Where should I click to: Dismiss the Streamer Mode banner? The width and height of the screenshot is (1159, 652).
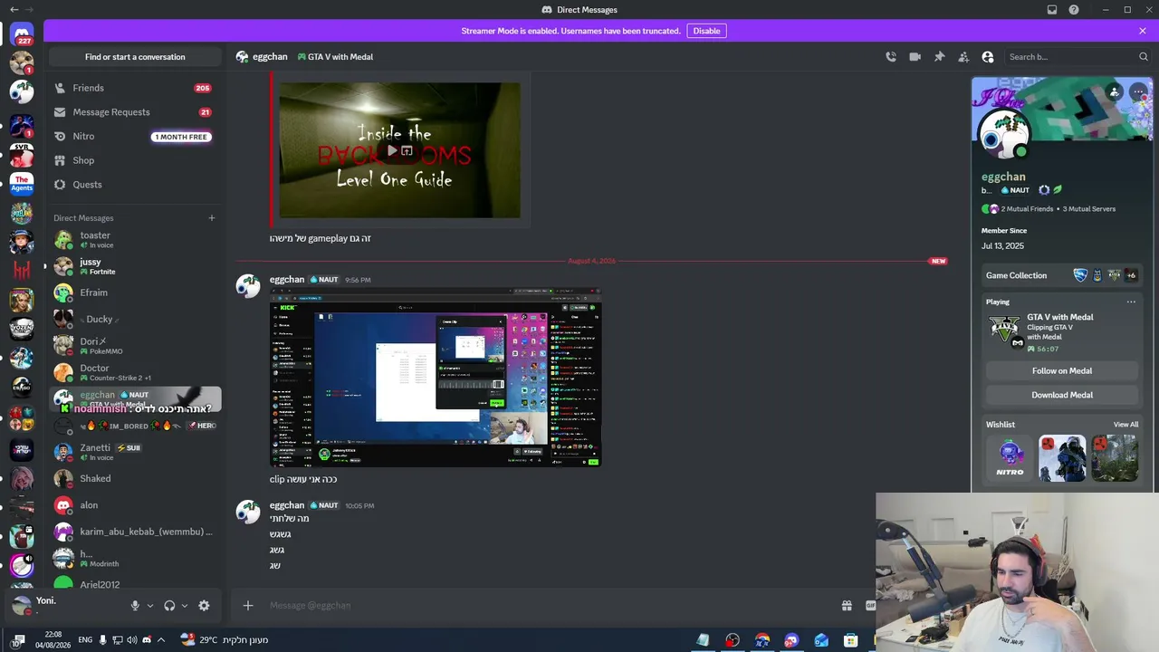pos(1143,31)
